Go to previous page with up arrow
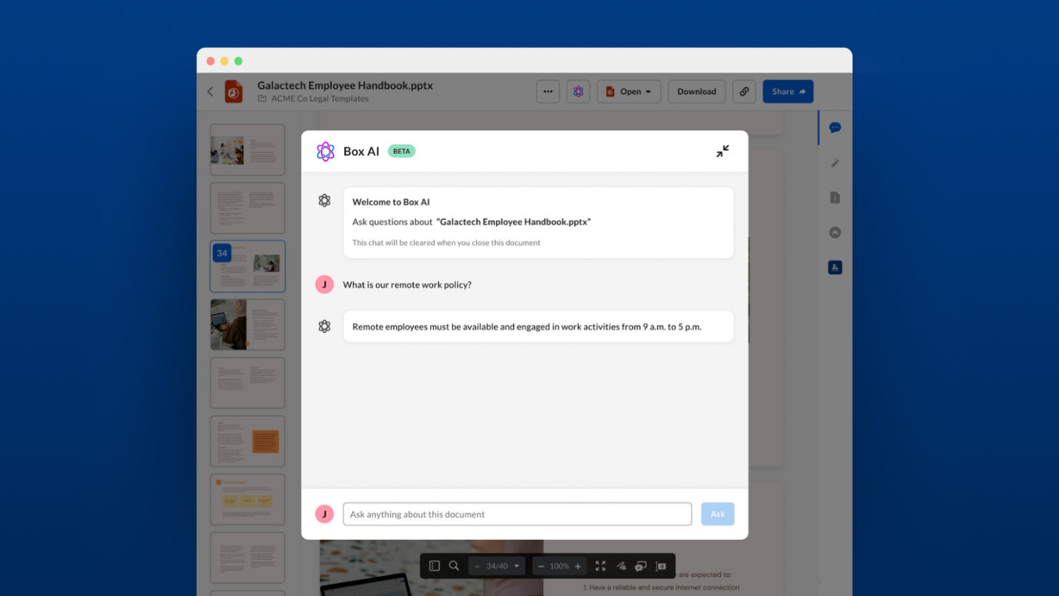This screenshot has width=1059, height=596. coord(477,566)
